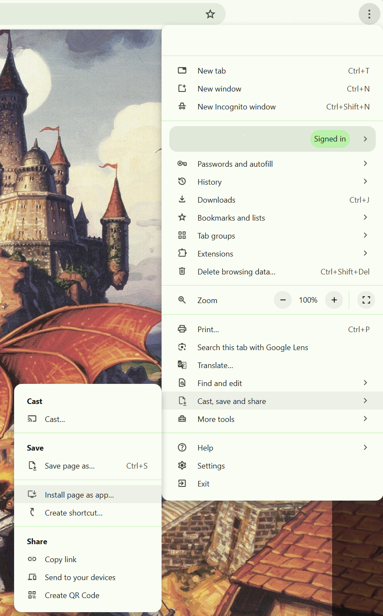
Task: Choose Copy link under Share
Action: (61, 559)
